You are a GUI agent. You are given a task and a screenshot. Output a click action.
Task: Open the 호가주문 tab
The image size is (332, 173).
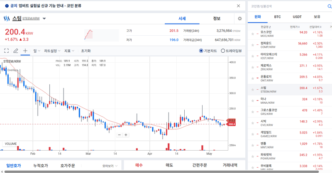point(68,166)
